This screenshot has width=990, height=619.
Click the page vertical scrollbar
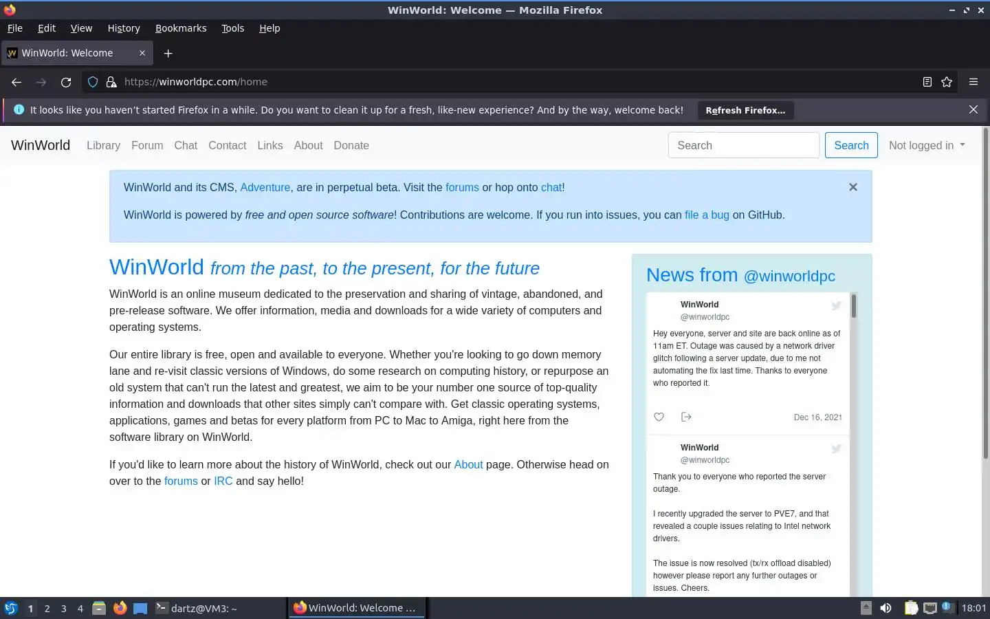tap(985, 293)
